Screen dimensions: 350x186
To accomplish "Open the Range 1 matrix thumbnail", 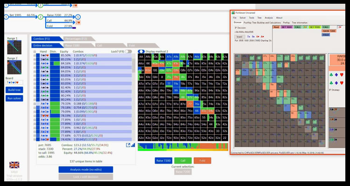I will pyautogui.click(x=14, y=47).
